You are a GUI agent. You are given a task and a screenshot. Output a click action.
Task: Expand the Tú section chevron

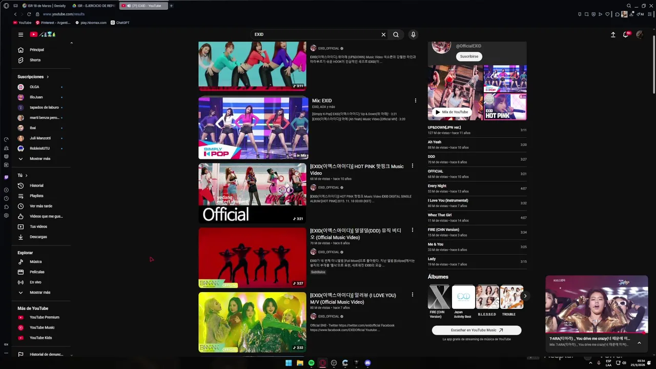[x=26, y=175]
